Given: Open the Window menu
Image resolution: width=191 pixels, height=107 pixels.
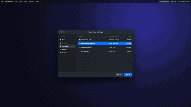Looking at the screenshot, I should (31, 1).
